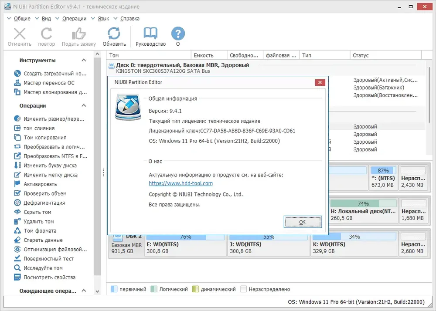The height and width of the screenshot is (311, 436).
Task: Choose Изменить размер/переместить operation
Action: [49, 119]
